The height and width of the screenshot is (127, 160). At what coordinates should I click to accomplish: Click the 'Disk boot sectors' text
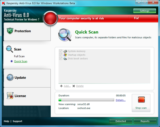[78, 59]
